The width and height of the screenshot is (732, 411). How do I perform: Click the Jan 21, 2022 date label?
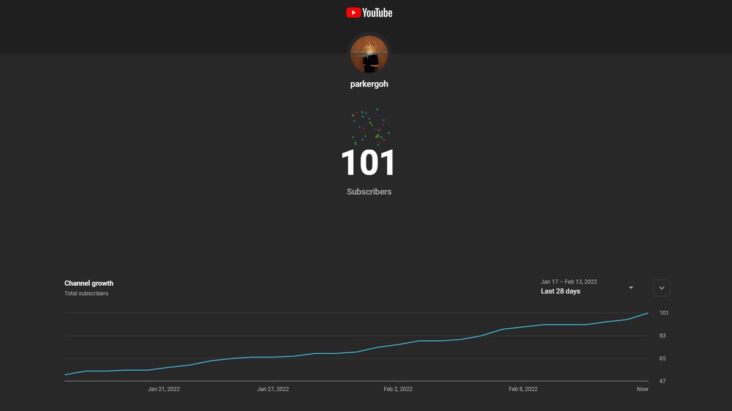coord(164,388)
